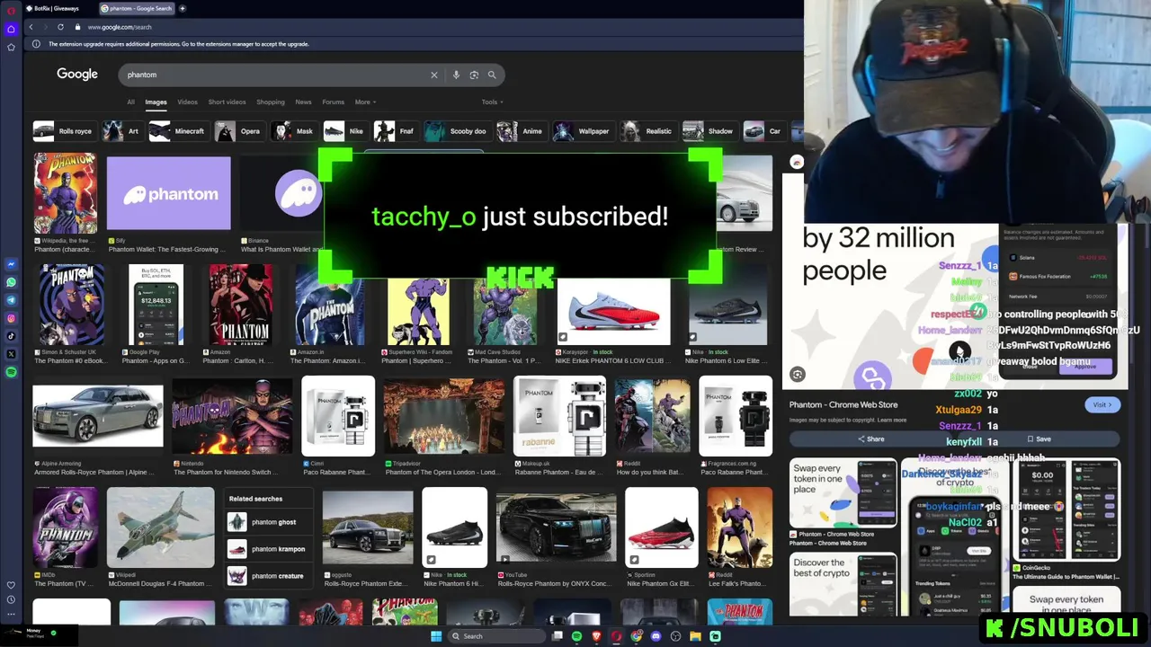Open Brave browser from taskbar
1151x647 pixels.
click(x=596, y=636)
